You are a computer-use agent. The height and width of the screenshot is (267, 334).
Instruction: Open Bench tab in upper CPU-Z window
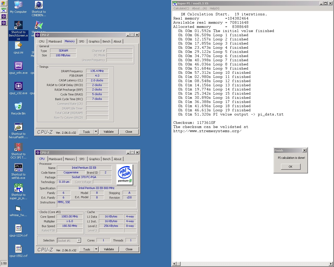point(106,41)
